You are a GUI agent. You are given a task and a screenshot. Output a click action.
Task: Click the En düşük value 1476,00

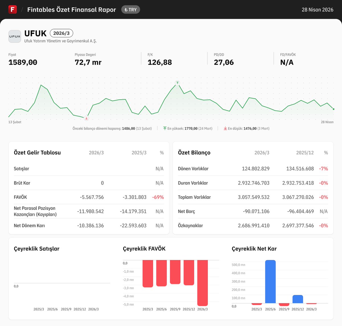click(250, 128)
